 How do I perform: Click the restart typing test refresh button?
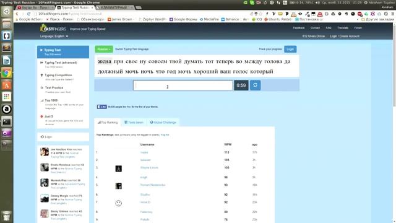(x=255, y=85)
